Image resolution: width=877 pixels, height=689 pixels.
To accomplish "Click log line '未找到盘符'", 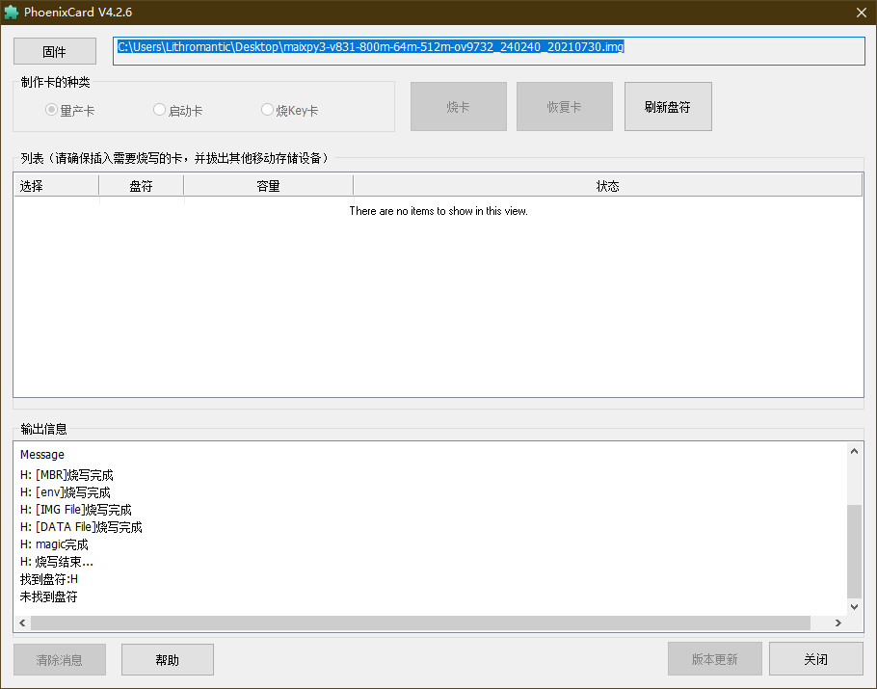I will pos(48,596).
